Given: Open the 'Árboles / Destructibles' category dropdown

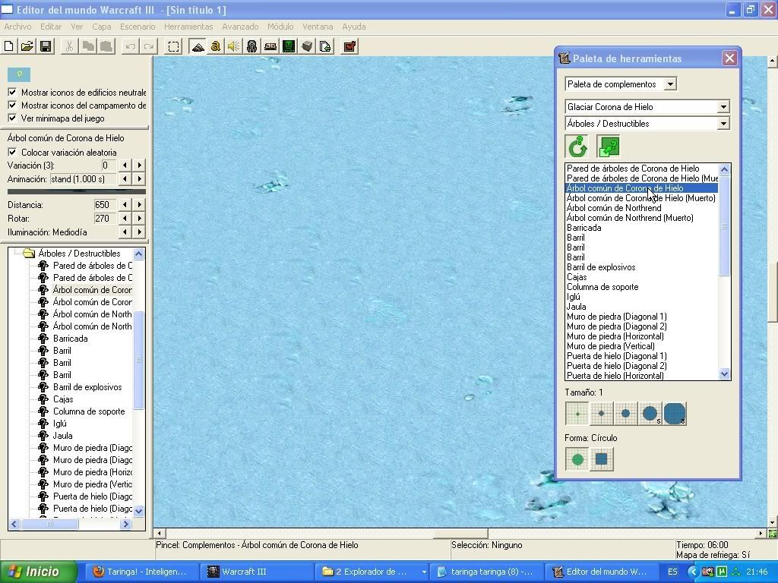Looking at the screenshot, I should [x=723, y=124].
